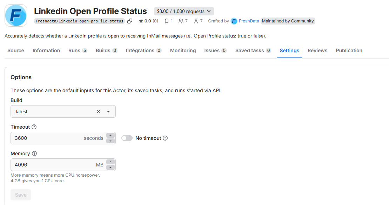Click the Maintained by Community badge
This screenshot has height=205, width=389.
tap(288, 21)
